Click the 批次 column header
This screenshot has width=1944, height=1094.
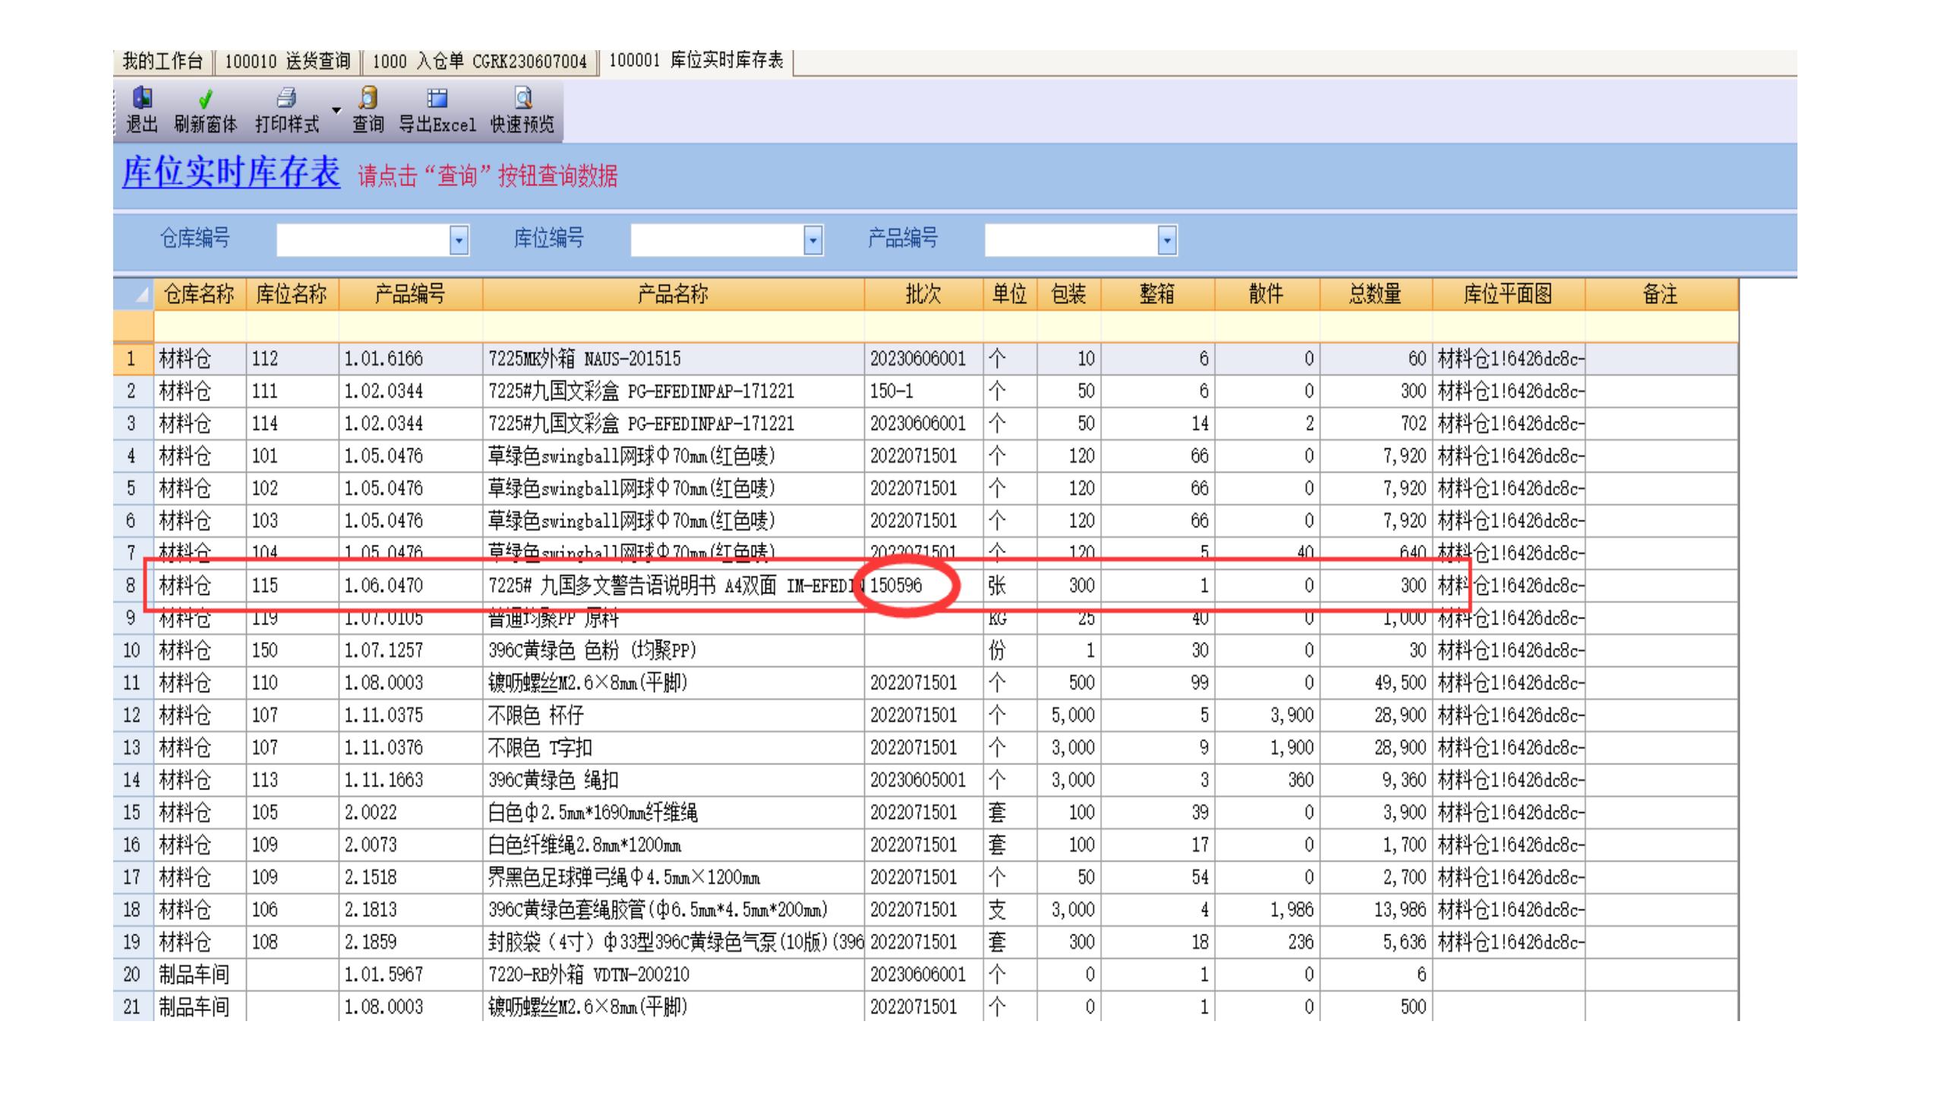(923, 294)
